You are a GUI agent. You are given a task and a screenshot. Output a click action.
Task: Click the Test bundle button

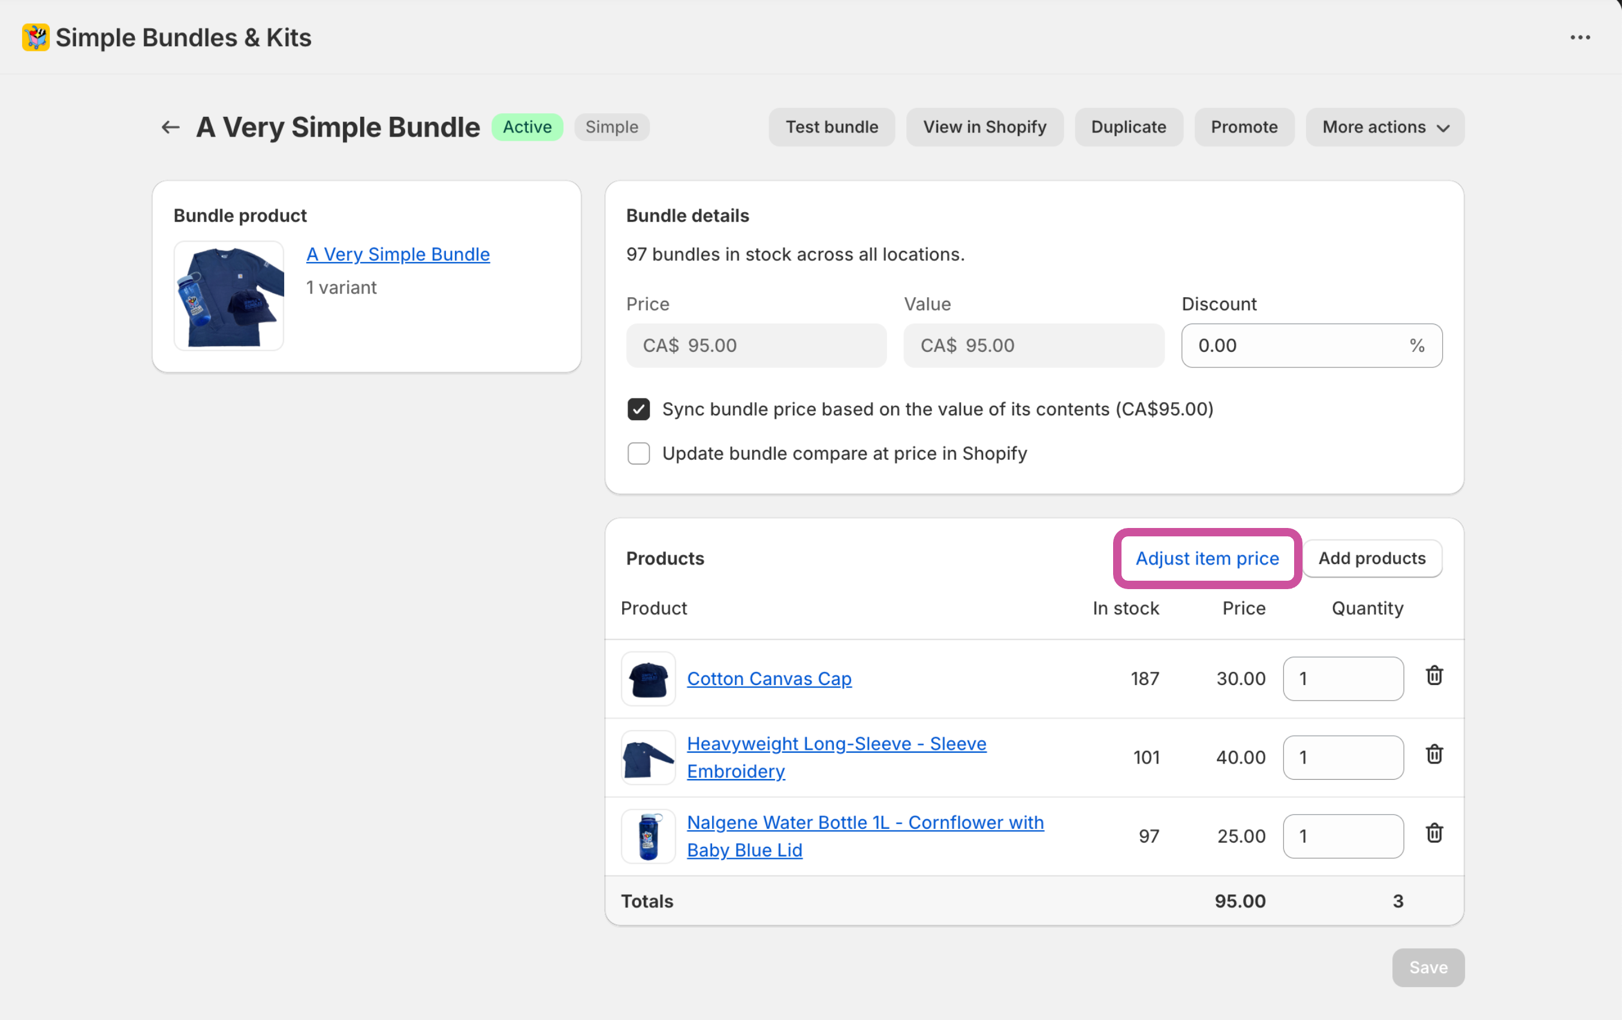point(832,127)
